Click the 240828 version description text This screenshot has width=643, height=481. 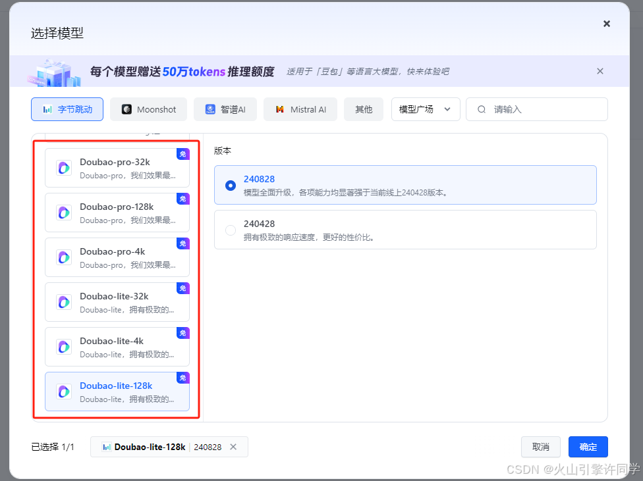345,193
